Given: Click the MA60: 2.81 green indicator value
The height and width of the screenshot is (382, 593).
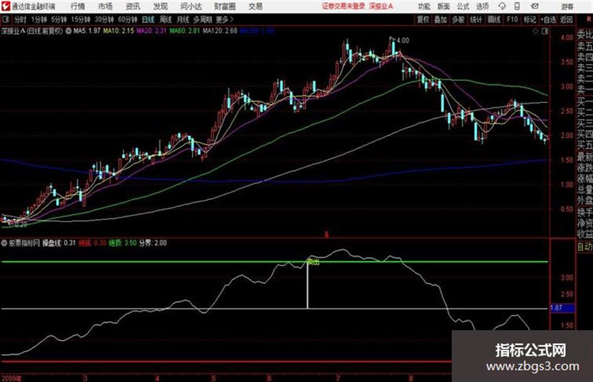Looking at the screenshot, I should pos(184,31).
